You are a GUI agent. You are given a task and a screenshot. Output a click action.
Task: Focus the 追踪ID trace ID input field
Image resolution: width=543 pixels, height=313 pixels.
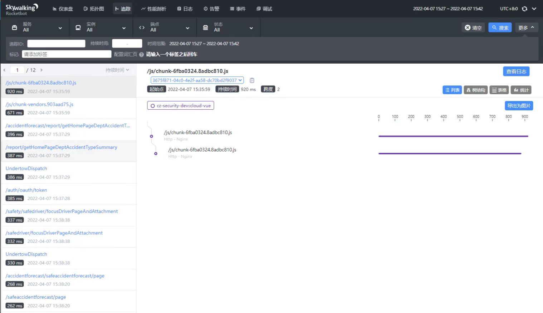[x=56, y=44]
